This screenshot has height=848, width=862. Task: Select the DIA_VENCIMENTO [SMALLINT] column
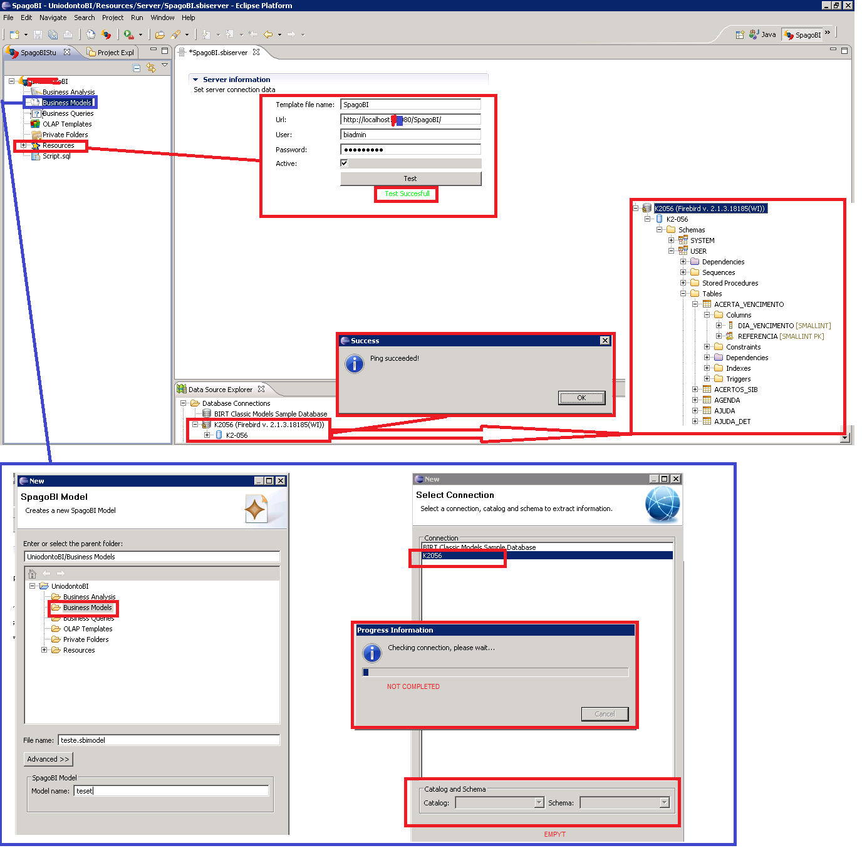(784, 326)
